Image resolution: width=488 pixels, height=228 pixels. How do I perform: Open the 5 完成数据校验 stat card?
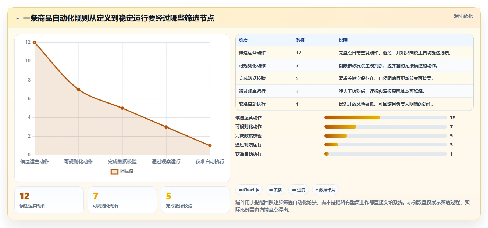tap(195, 200)
